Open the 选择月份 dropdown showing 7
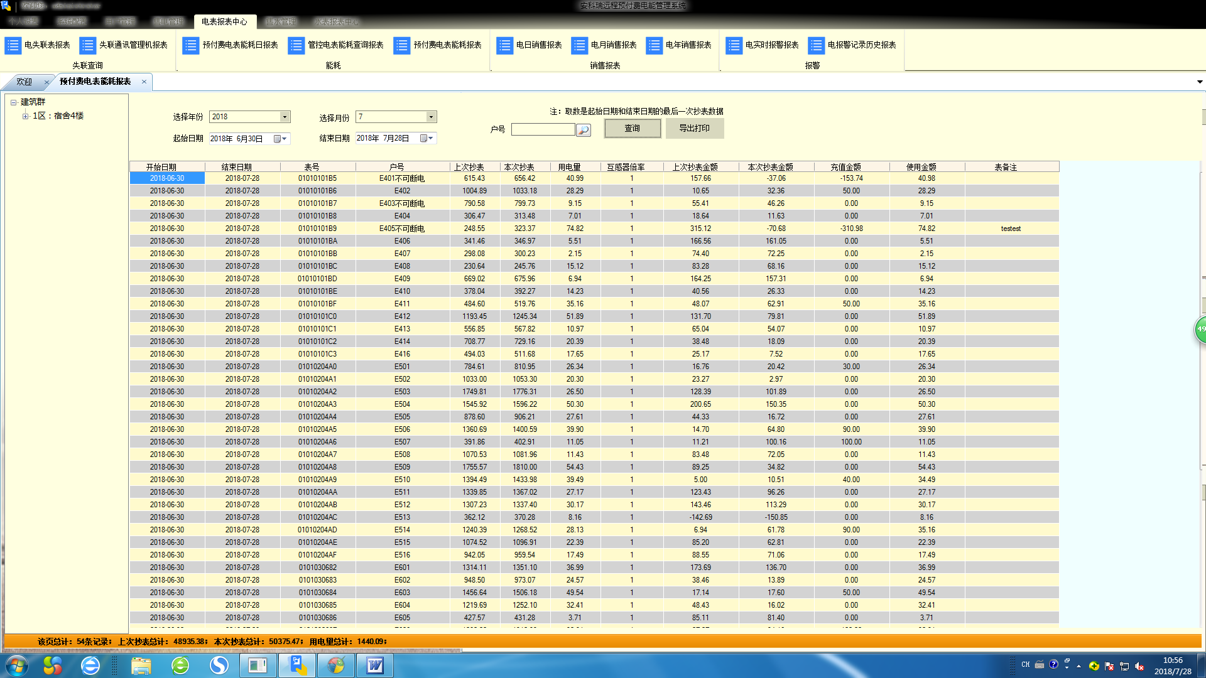 (431, 117)
